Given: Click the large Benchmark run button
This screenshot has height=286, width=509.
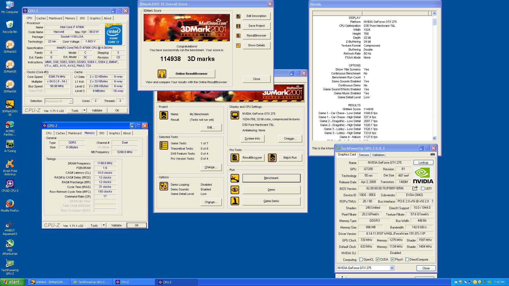Looking at the screenshot, I should (x=271, y=178).
